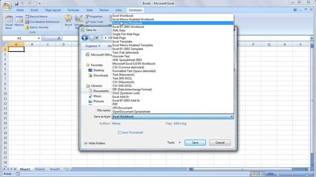The width and height of the screenshot is (316, 177).
Task: Select Excel Macro-Enabled Workbook file type
Action: pyautogui.click(x=173, y=20)
